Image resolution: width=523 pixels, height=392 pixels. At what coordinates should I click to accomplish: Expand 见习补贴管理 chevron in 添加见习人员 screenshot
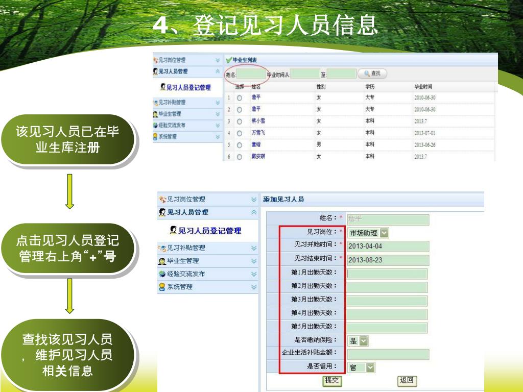254,248
